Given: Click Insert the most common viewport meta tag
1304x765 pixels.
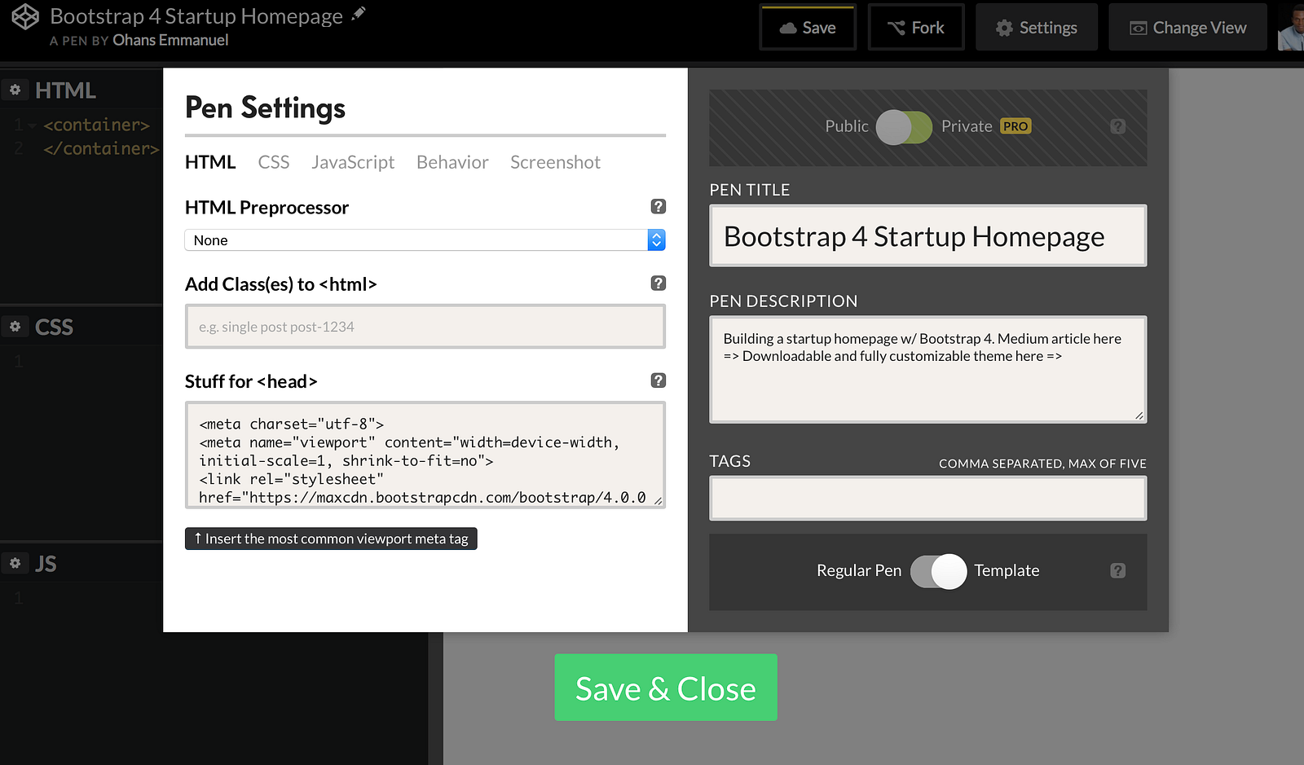Looking at the screenshot, I should (331, 539).
